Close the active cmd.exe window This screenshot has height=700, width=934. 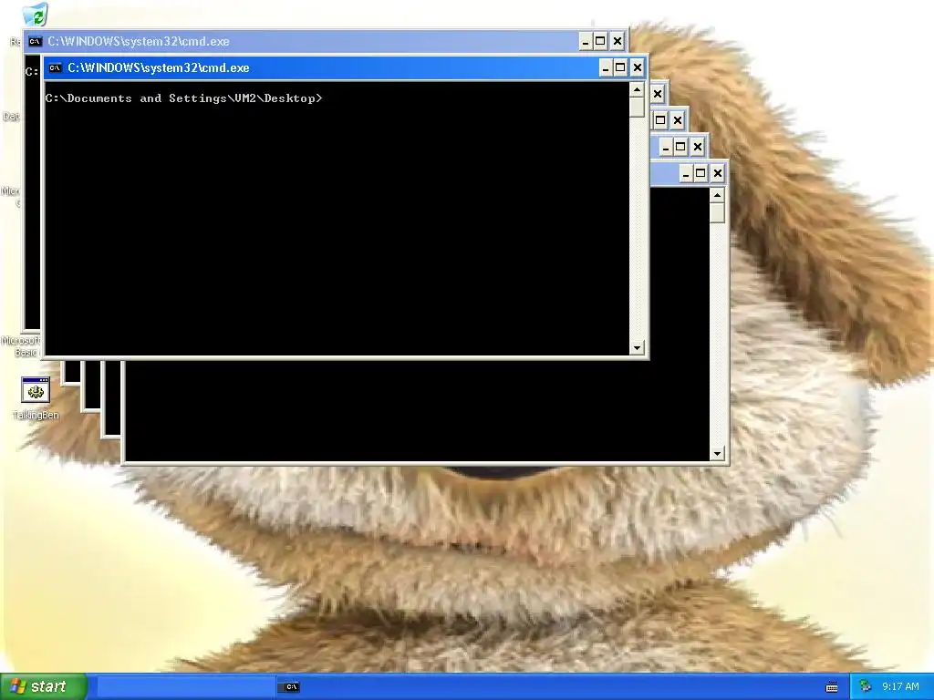click(x=638, y=67)
